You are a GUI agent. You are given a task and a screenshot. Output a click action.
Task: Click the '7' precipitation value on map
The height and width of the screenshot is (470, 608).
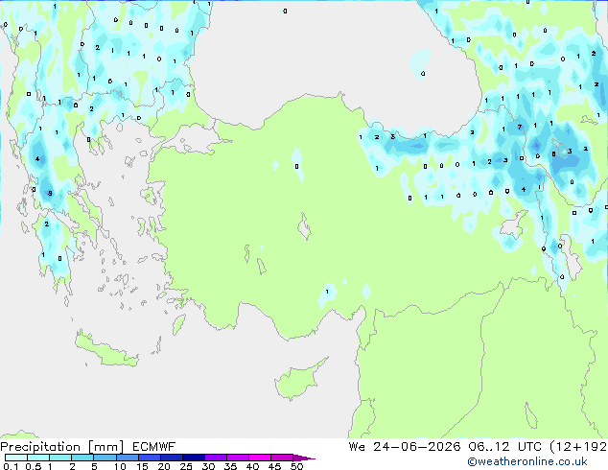[x=520, y=127]
